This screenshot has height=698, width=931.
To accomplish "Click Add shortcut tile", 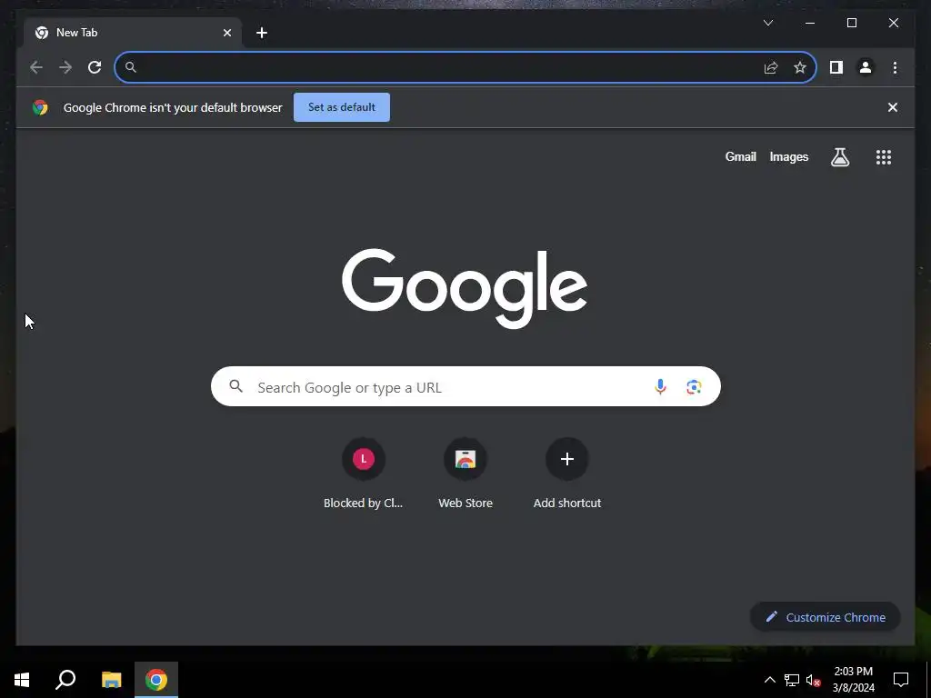I will click(567, 474).
